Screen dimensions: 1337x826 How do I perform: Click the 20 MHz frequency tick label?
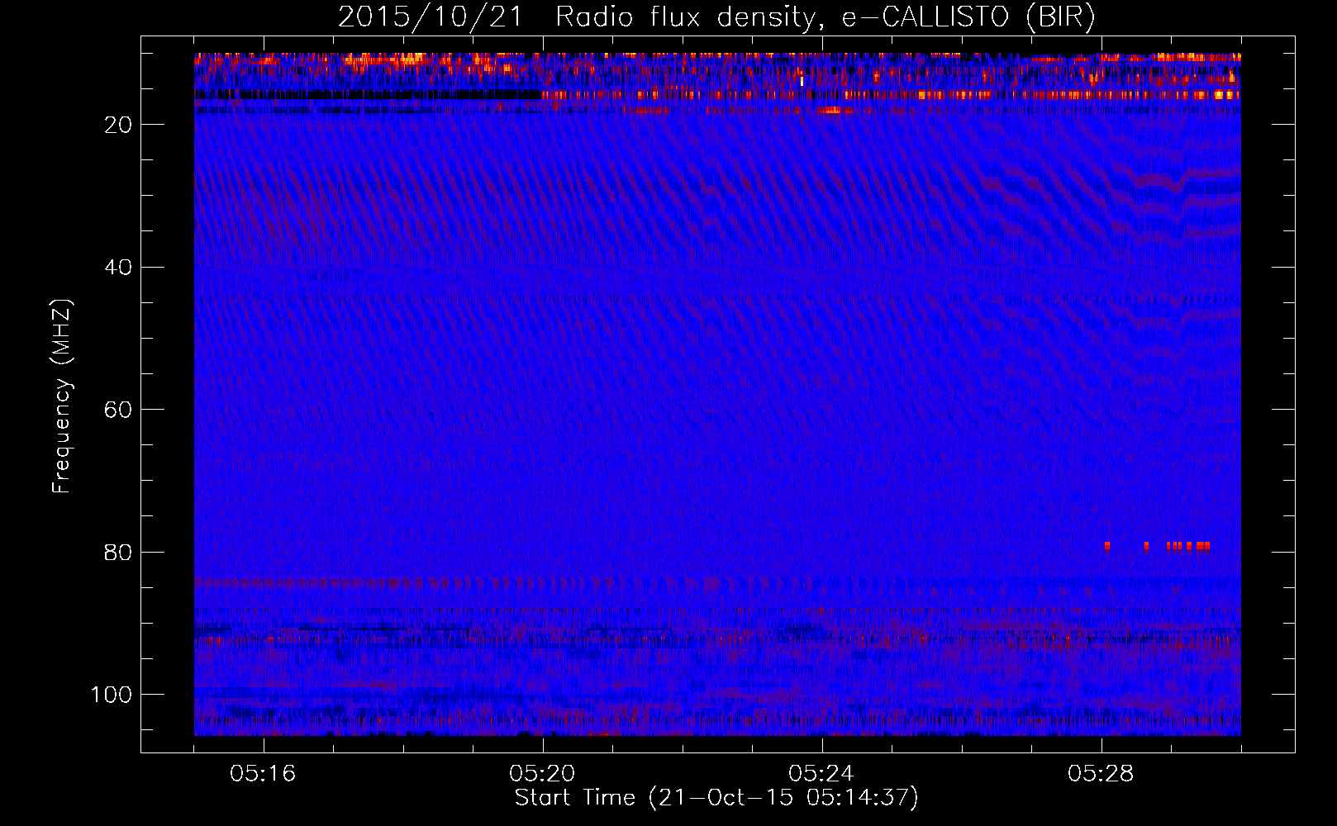point(118,125)
